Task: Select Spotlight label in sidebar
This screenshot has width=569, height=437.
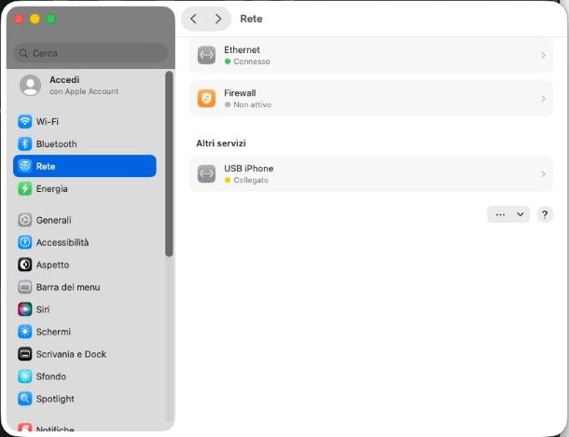Action: (55, 399)
